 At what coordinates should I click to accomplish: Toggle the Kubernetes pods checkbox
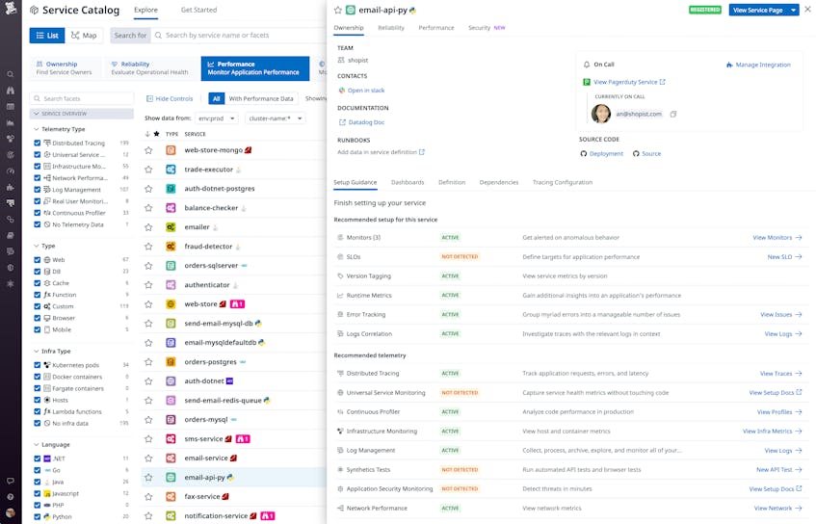pos(37,365)
